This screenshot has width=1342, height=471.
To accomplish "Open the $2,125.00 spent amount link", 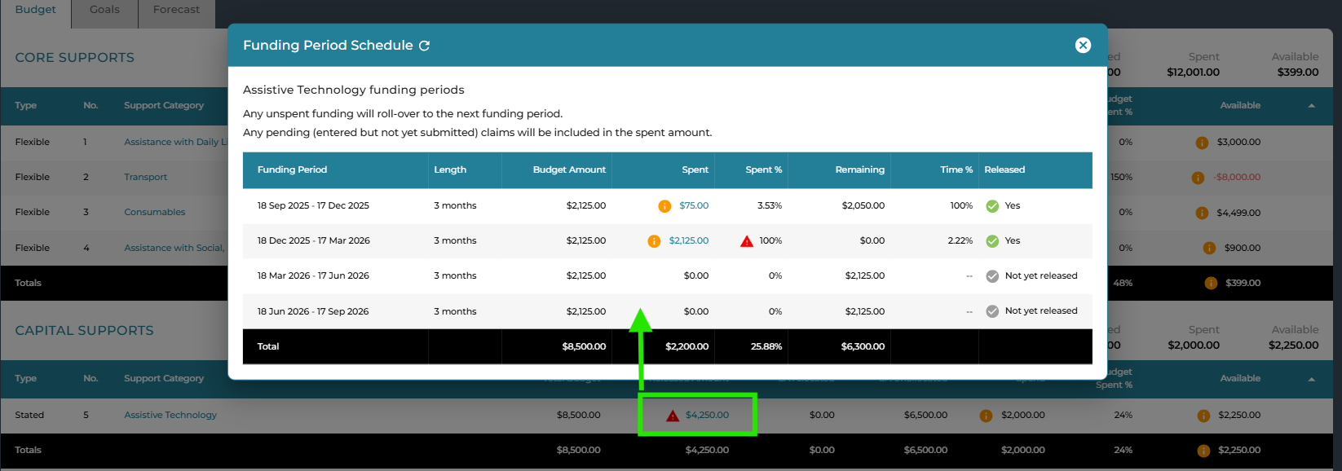I will tap(689, 241).
